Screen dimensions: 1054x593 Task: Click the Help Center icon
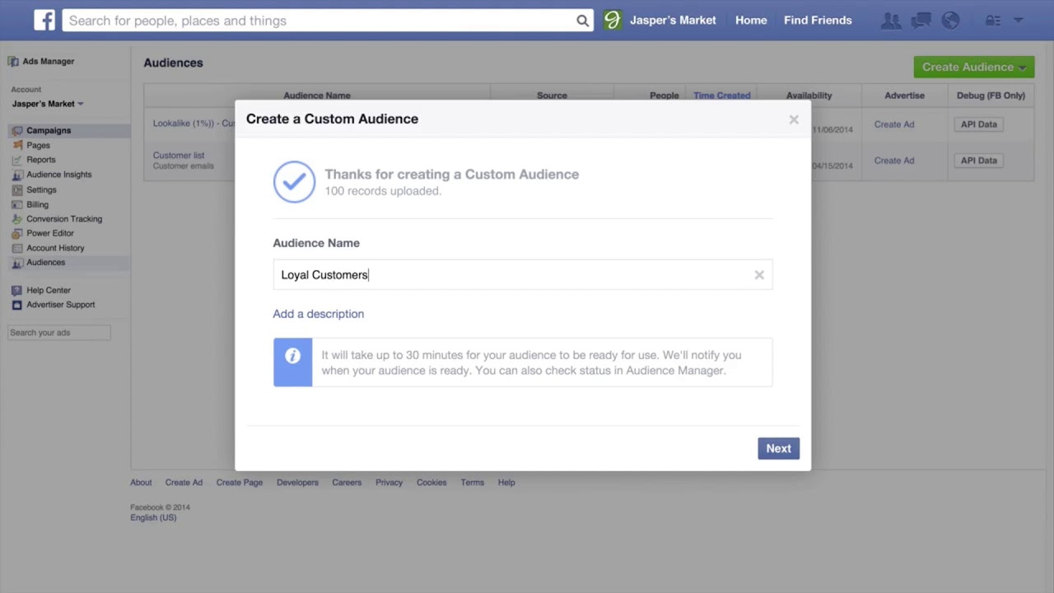tap(17, 290)
